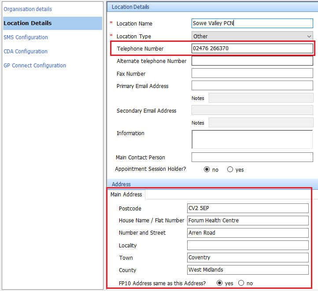Click Main Contact Person field
This screenshot has height=291, width=318.
(252, 157)
